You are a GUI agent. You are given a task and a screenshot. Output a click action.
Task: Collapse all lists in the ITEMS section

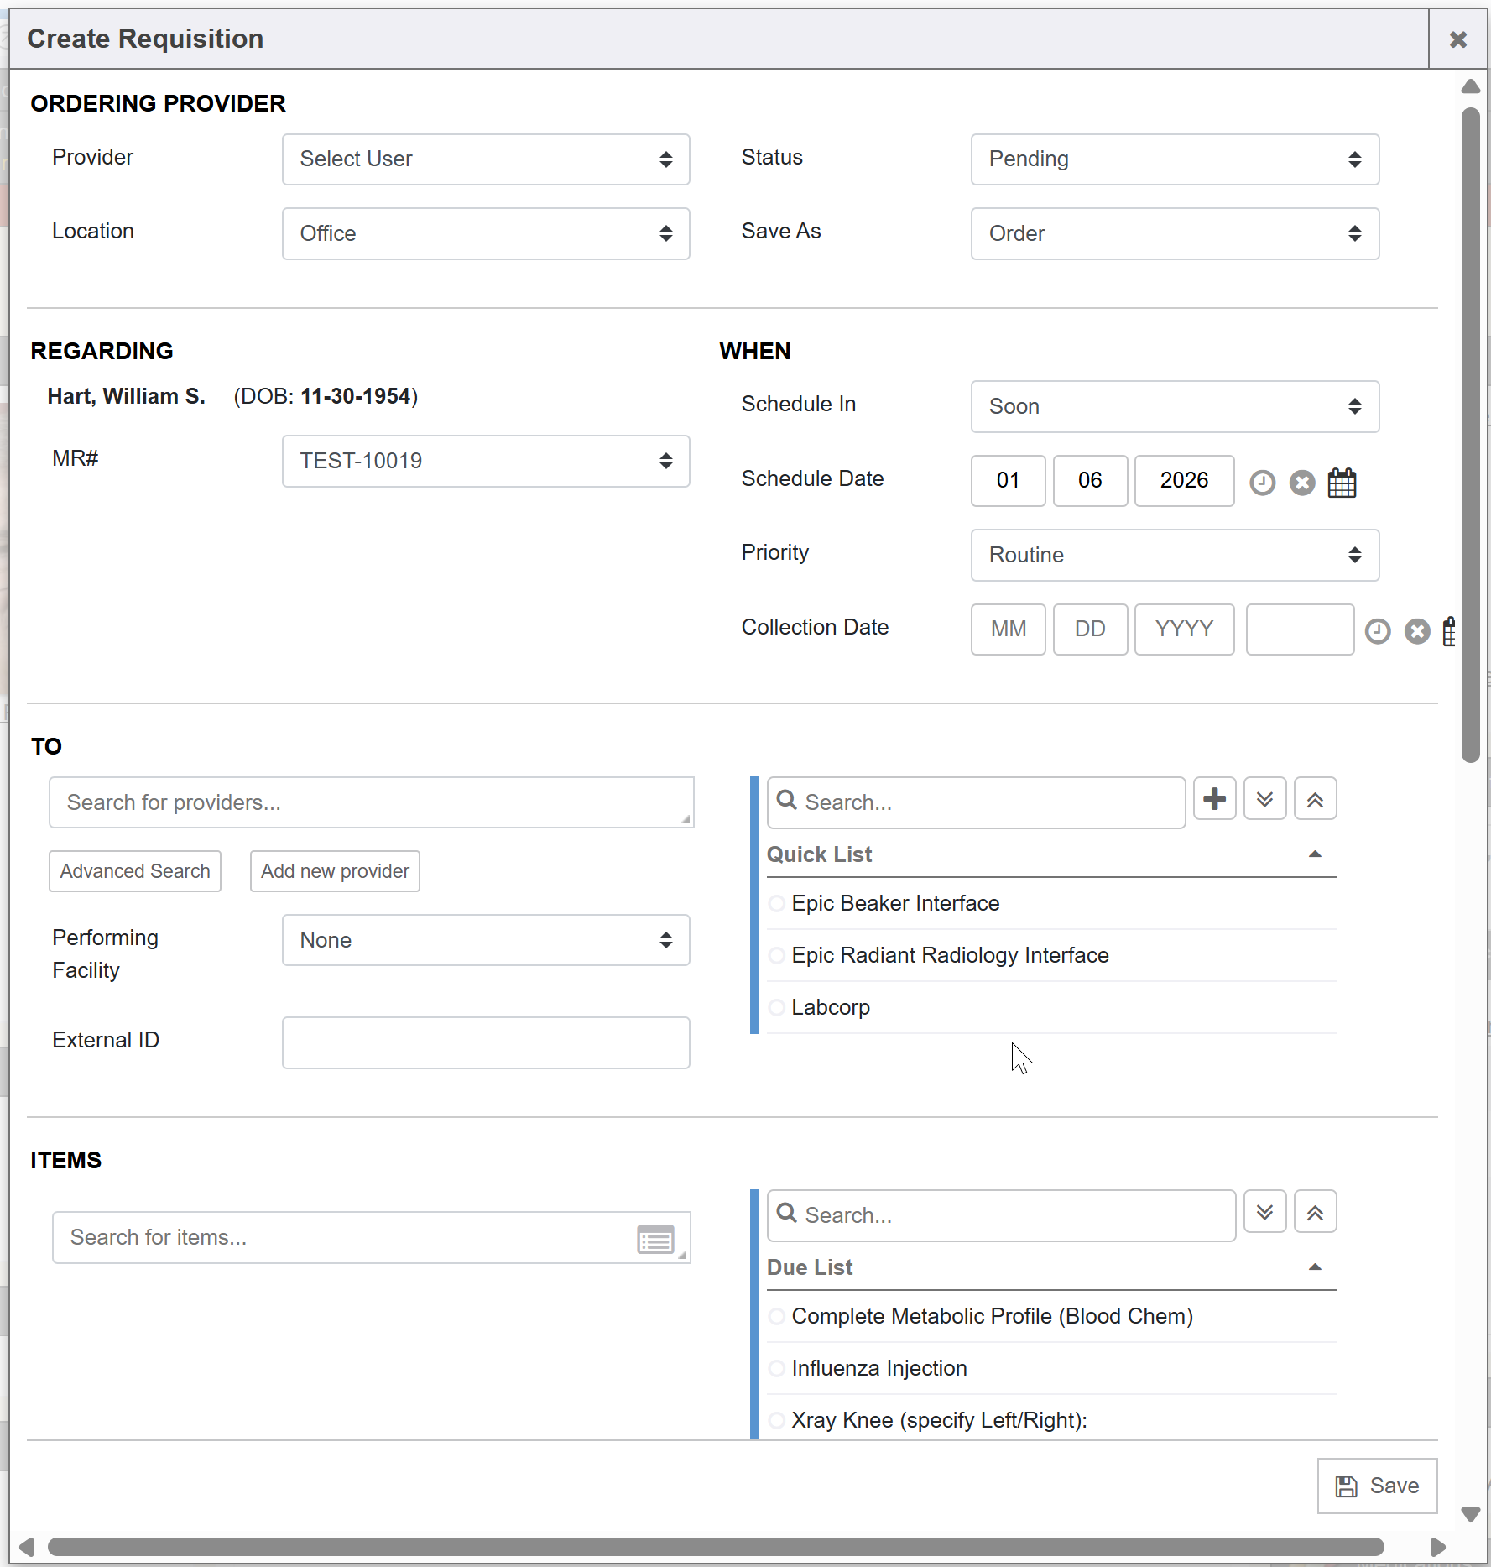pos(1315,1212)
